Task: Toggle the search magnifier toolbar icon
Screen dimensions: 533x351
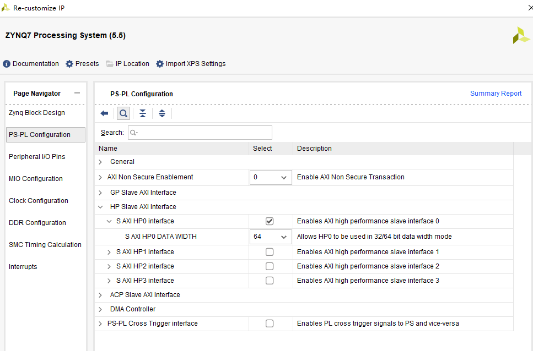Action: tap(123, 113)
